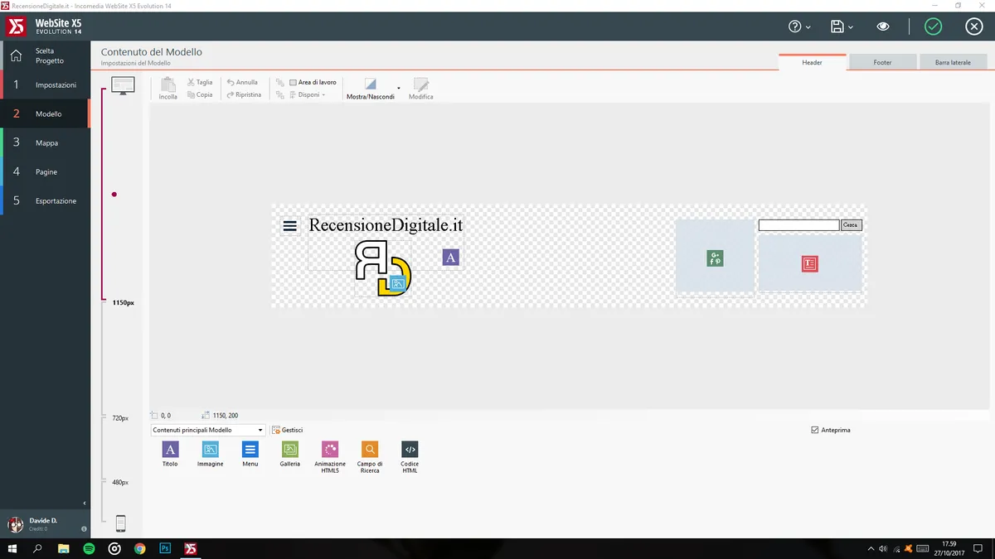Click Ripristina to redo

pyautogui.click(x=244, y=94)
